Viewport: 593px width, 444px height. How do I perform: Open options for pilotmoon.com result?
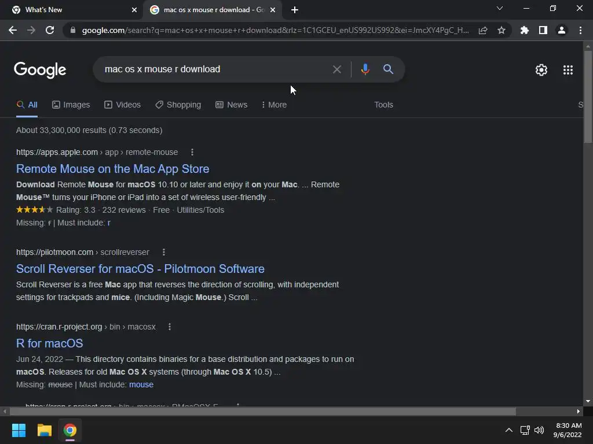[x=164, y=252]
